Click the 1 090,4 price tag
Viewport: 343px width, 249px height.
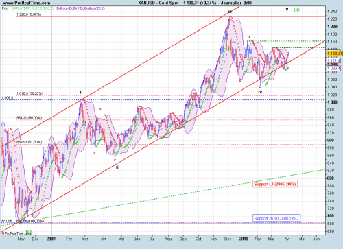pyautogui.click(x=333, y=69)
